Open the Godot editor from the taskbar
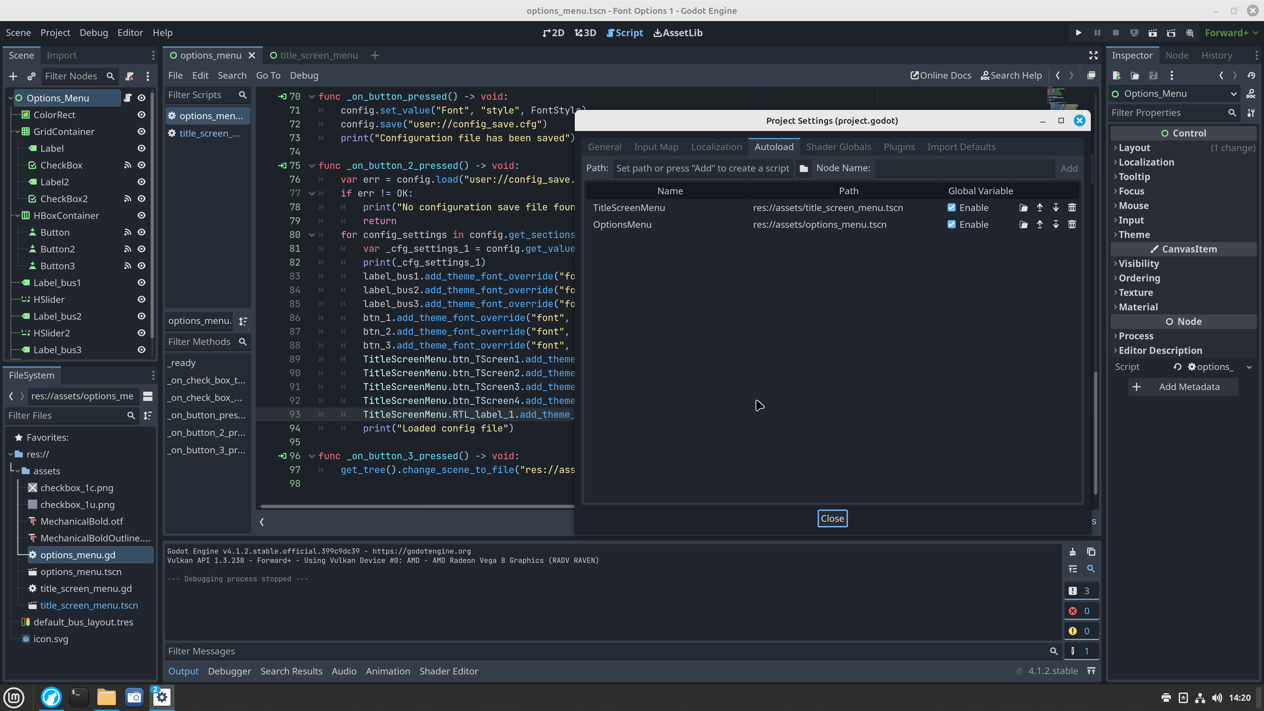The image size is (1264, 711). click(x=162, y=697)
